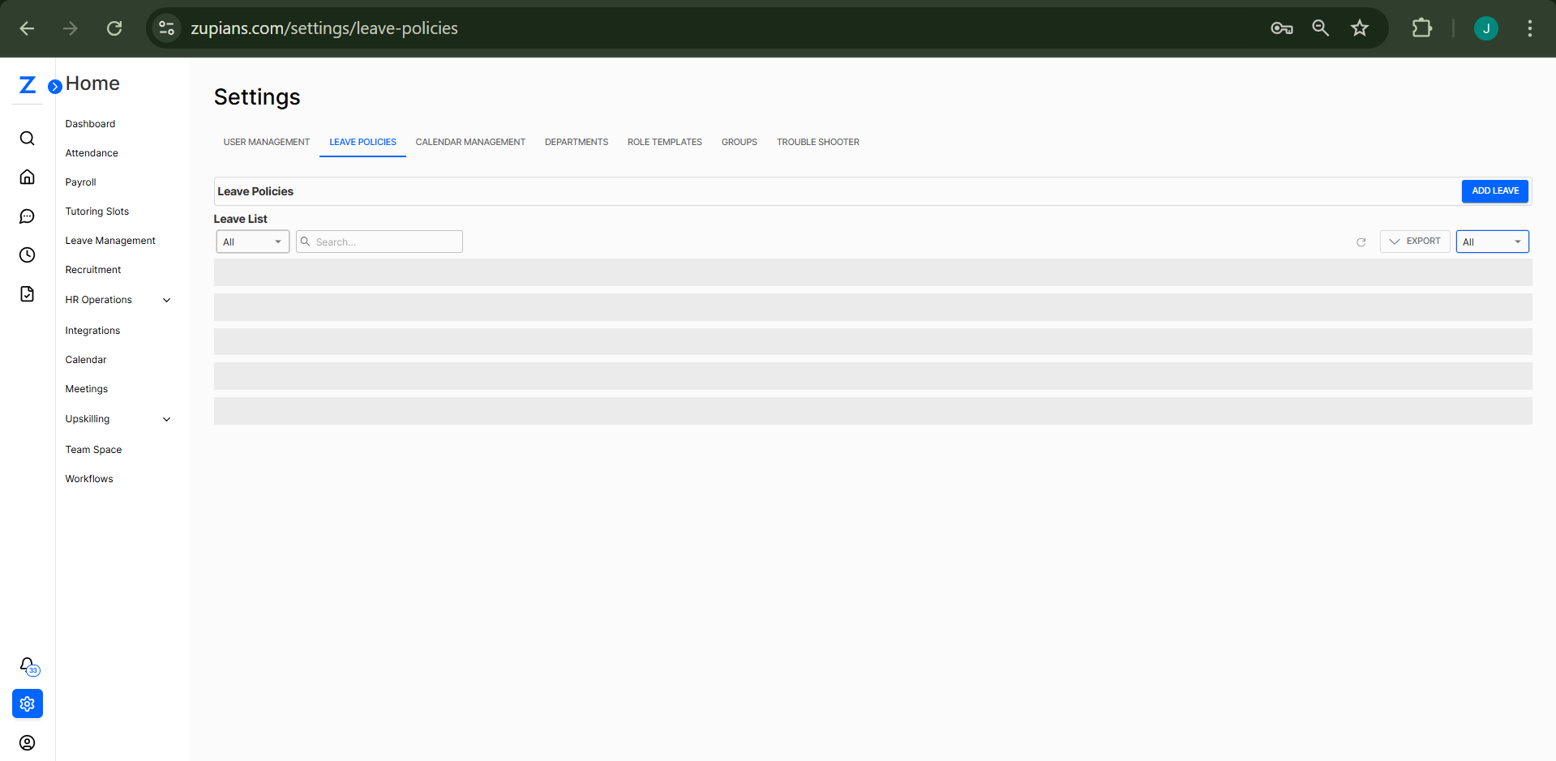Click the search input field above the list
1556x761 pixels.
379,241
